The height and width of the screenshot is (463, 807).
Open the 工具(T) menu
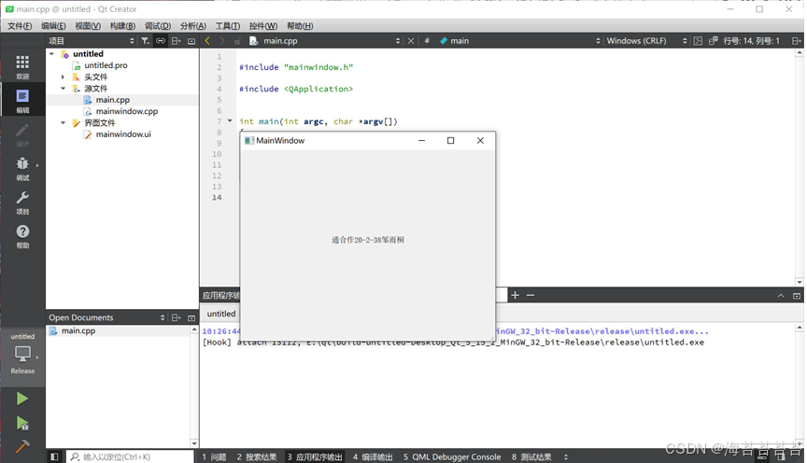point(228,26)
